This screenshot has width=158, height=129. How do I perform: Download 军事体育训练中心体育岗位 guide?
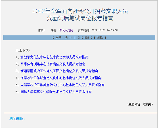(x=53, y=64)
